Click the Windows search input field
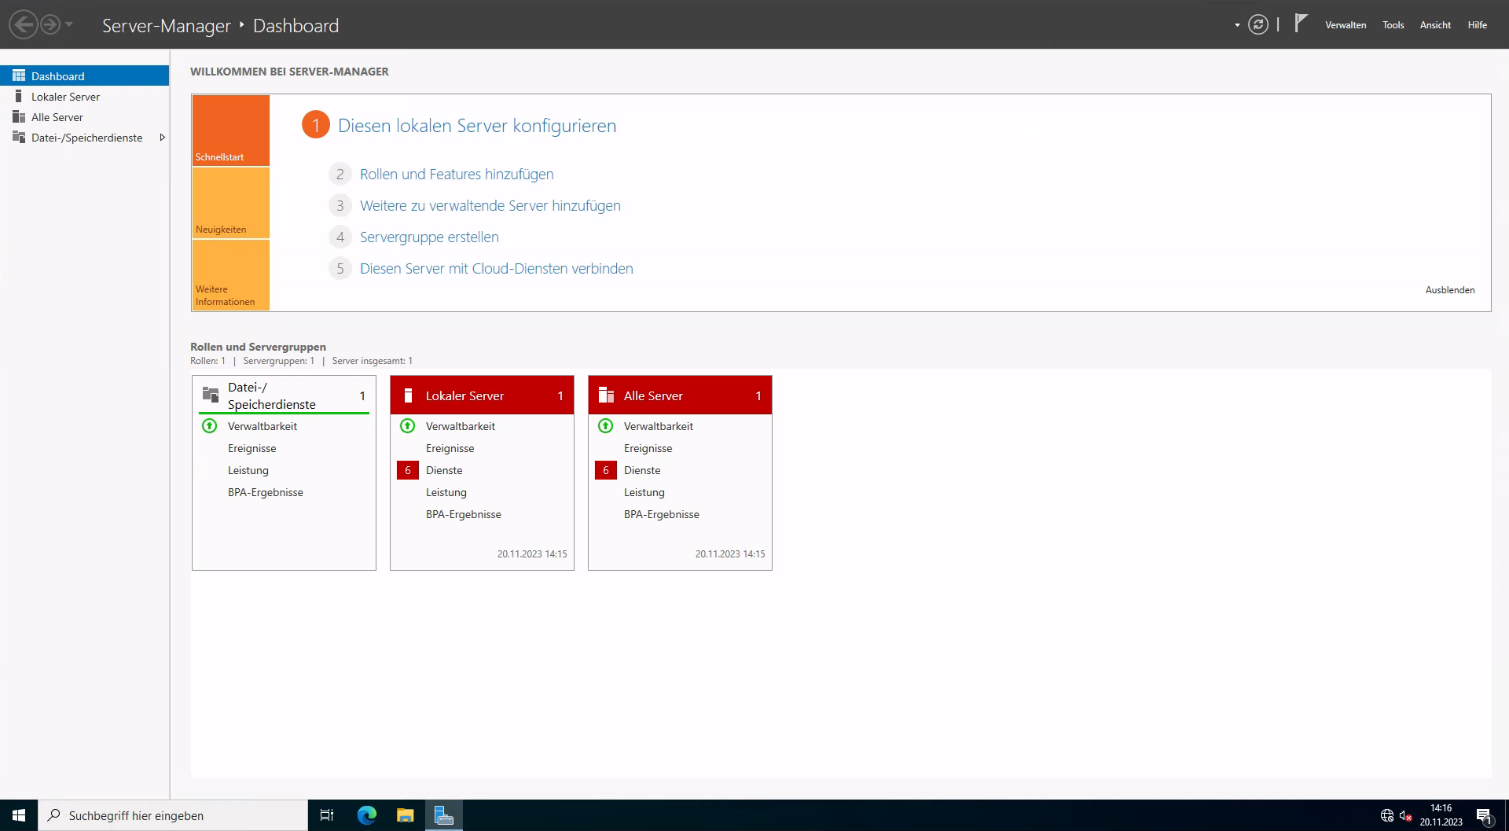This screenshot has width=1509, height=831. click(x=173, y=815)
